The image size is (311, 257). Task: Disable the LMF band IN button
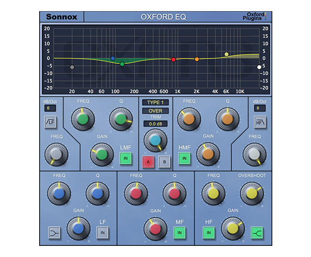coord(126,158)
